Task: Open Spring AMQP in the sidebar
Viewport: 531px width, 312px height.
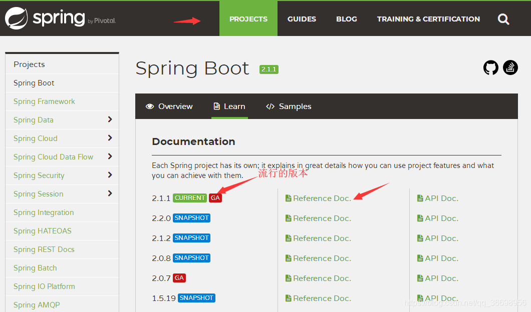Action: tap(37, 305)
